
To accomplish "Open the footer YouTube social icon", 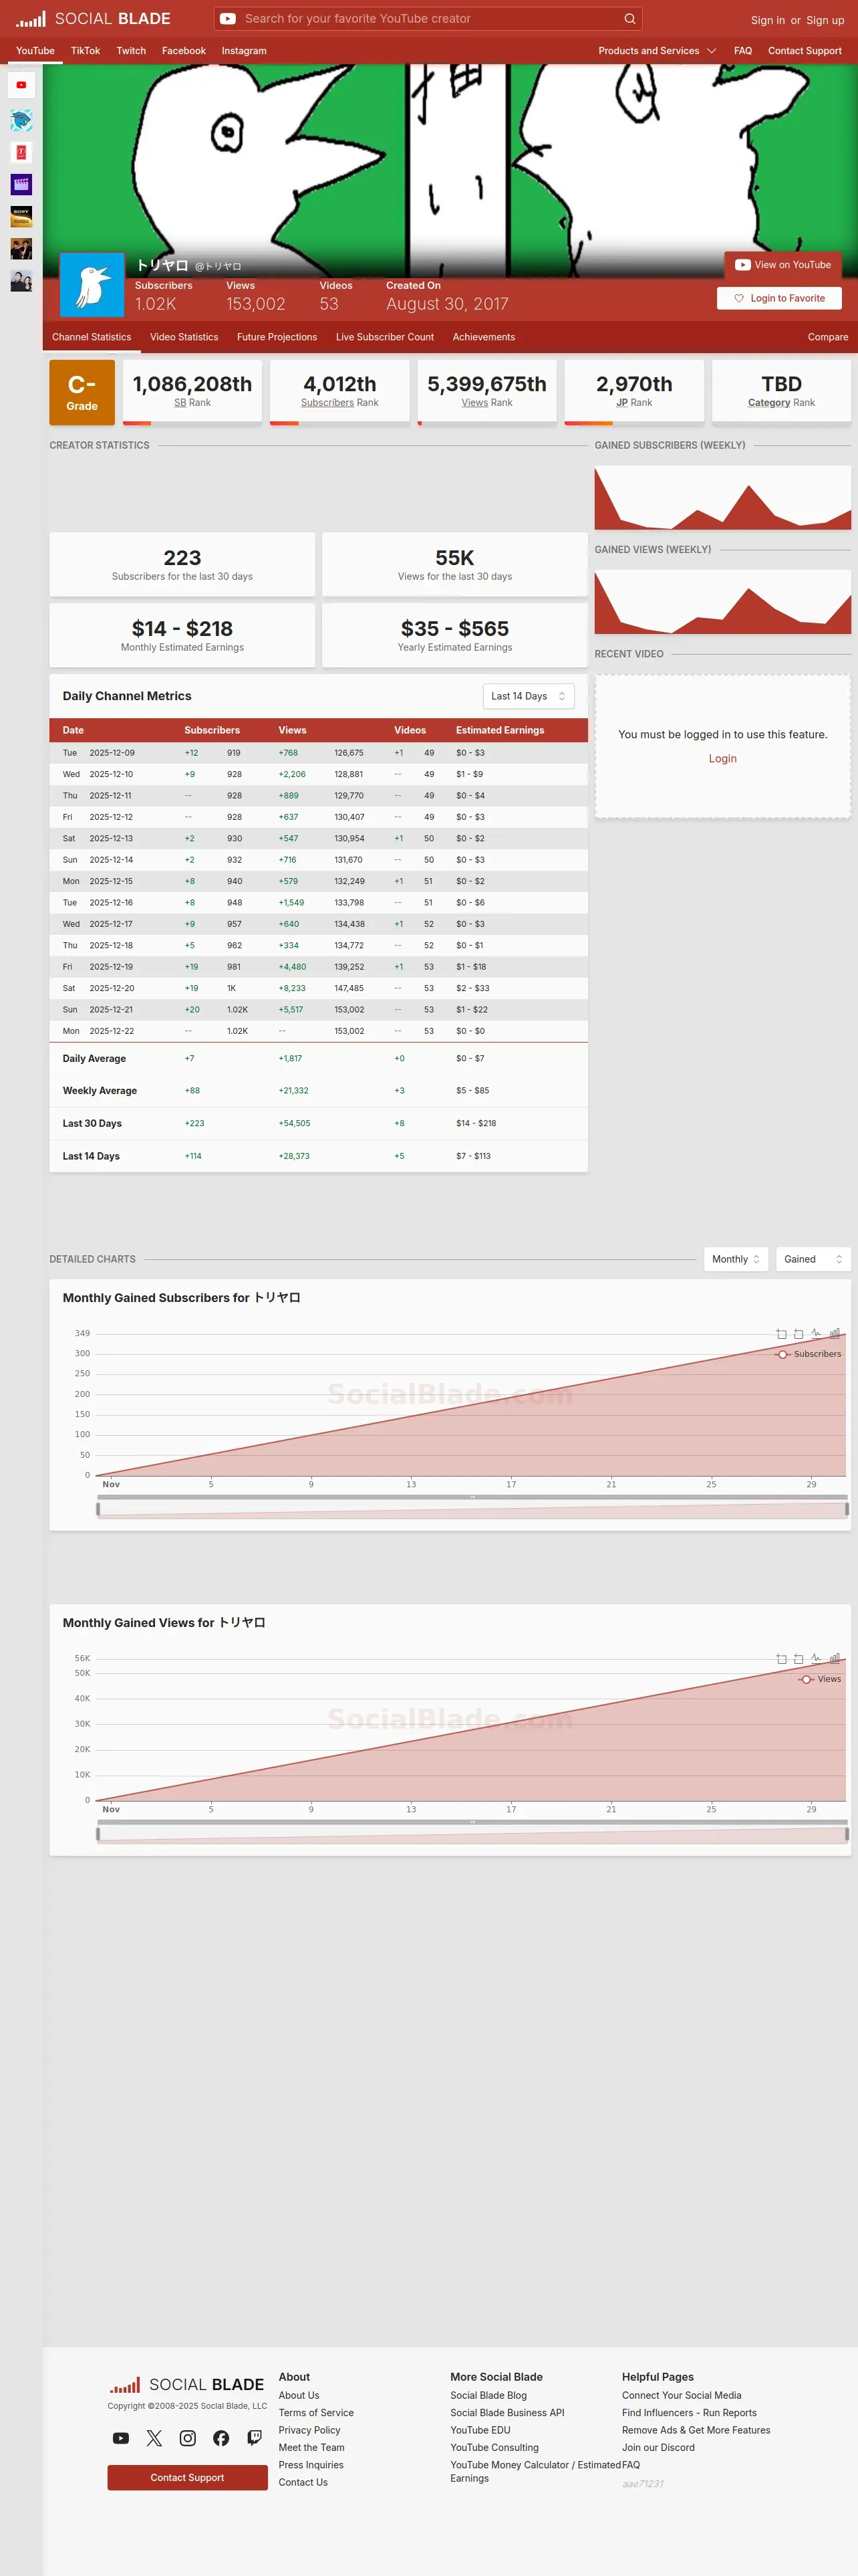I will tap(121, 2438).
